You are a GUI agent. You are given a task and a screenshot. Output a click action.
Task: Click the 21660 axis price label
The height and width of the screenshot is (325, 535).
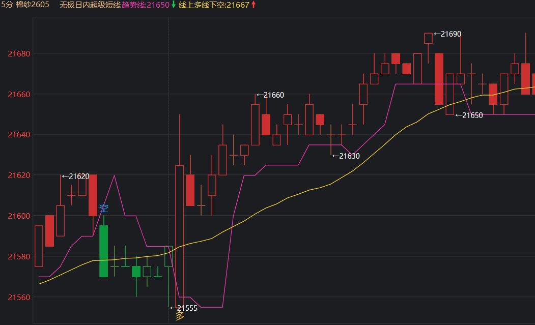tap(19, 95)
